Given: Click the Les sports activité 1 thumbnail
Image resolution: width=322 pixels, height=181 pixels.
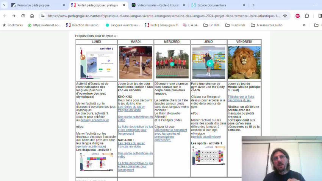Looking at the screenshot, I should coord(208,155).
